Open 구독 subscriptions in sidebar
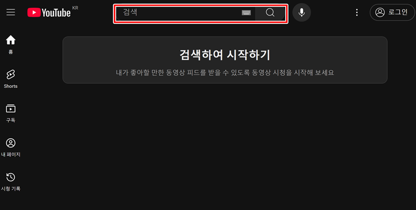Image resolution: width=416 pixels, height=210 pixels. click(x=10, y=113)
